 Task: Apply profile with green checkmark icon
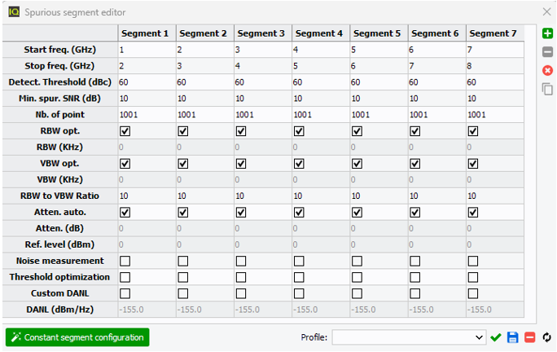[x=496, y=337]
